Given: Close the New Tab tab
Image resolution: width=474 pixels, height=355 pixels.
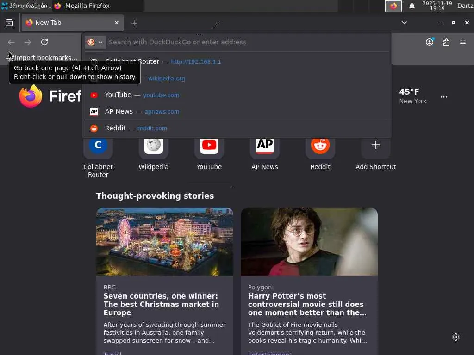Looking at the screenshot, I should (x=116, y=23).
